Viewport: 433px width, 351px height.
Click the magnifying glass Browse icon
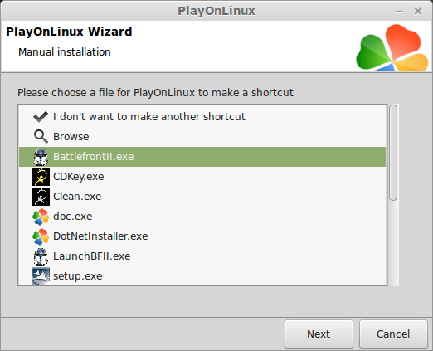coord(41,137)
